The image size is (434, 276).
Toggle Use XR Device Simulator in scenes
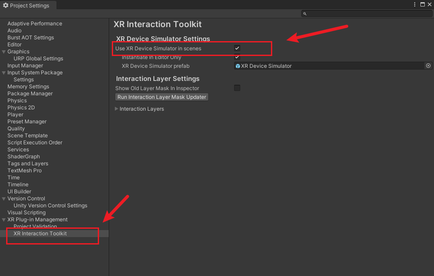[237, 48]
